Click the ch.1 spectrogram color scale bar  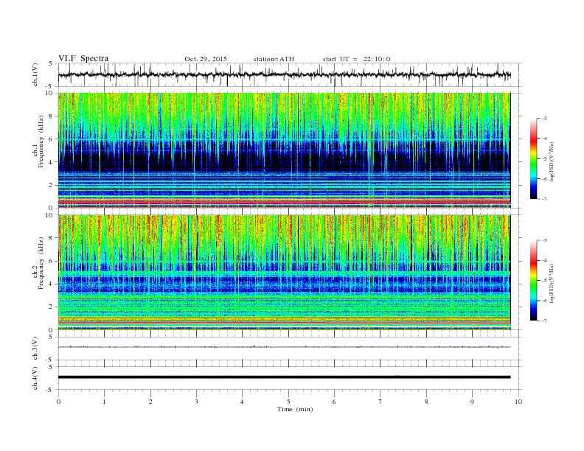pos(533,158)
